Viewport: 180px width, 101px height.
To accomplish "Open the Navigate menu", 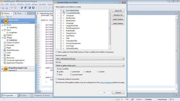I will 42,4.
